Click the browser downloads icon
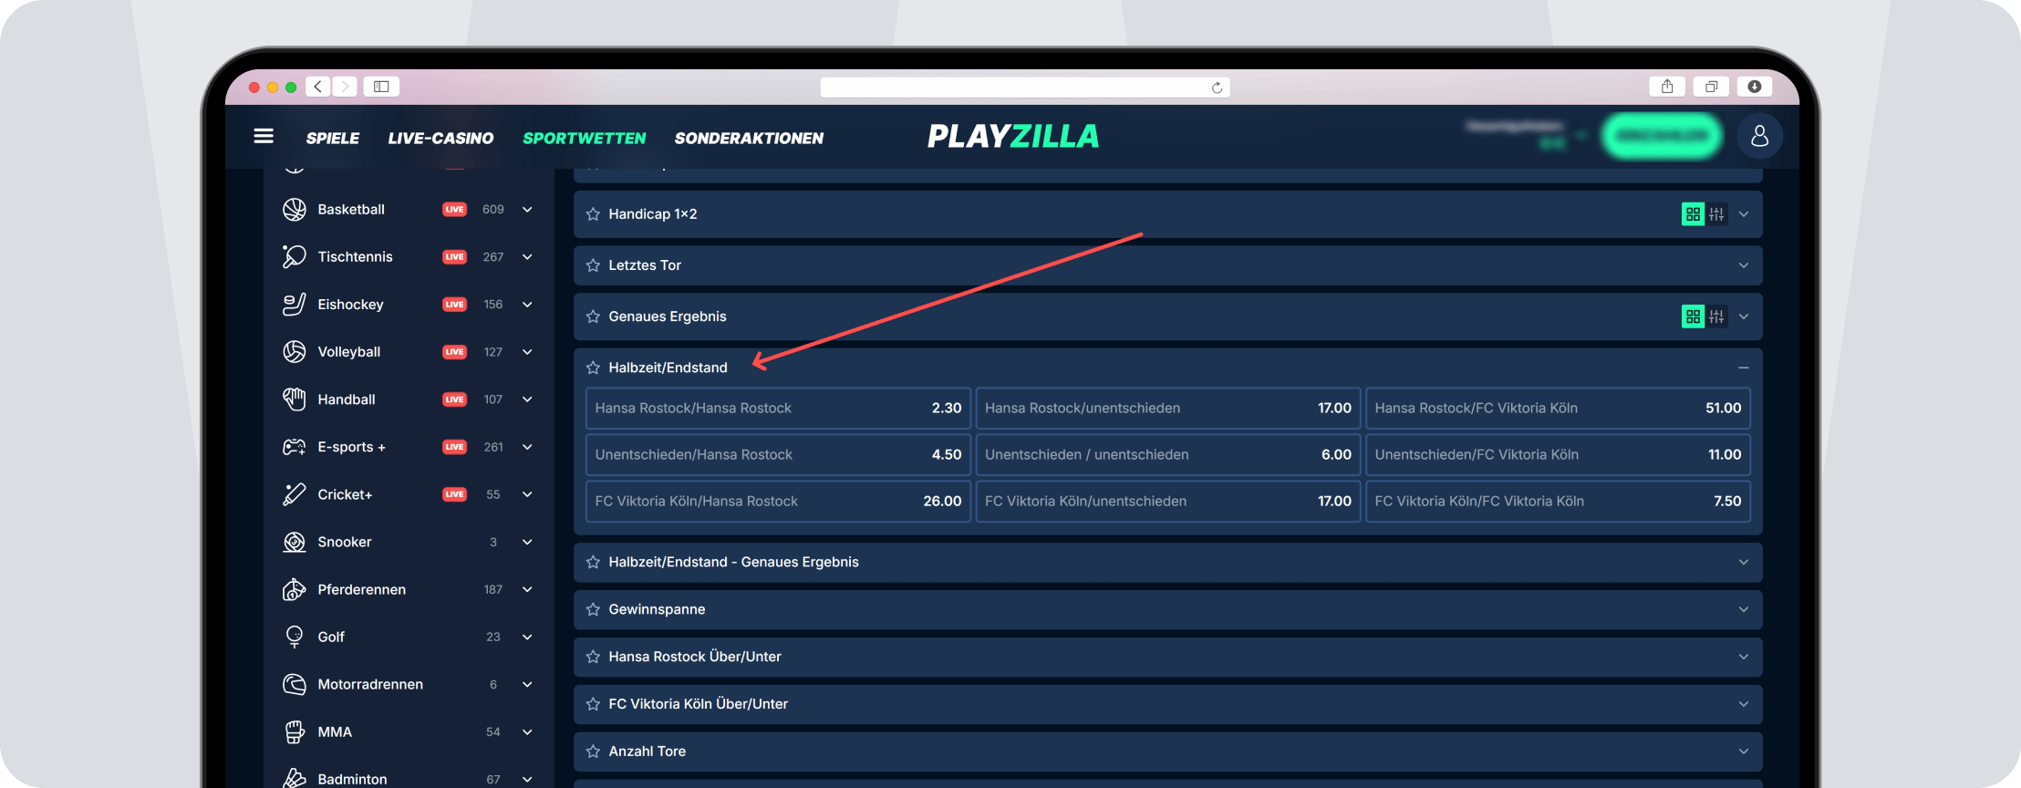The image size is (2021, 788). 1754,87
